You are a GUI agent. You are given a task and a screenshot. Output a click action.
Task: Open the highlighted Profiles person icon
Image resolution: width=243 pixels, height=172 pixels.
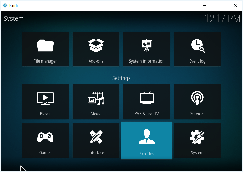tap(147, 137)
